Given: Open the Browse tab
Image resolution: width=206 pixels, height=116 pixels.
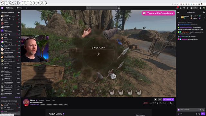Looking at the screenshot, I should [x=19, y=8].
